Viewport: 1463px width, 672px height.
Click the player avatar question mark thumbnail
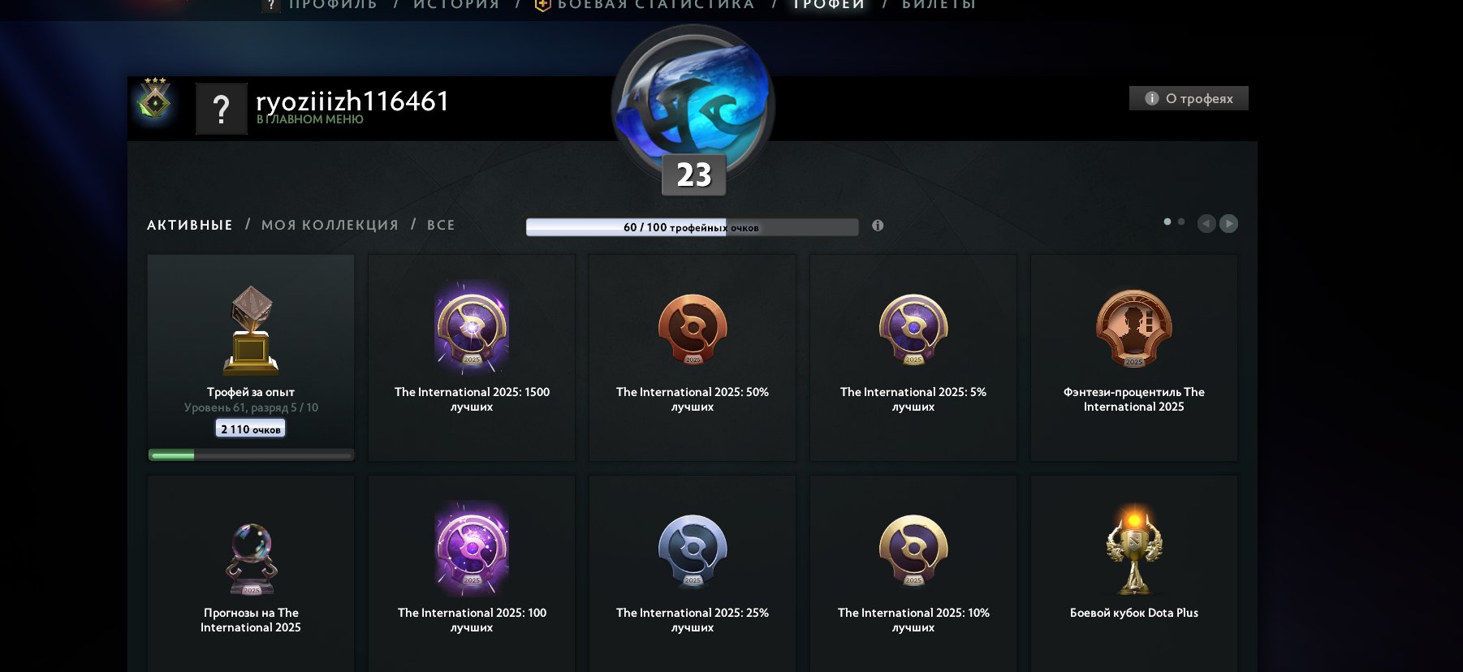point(221,109)
